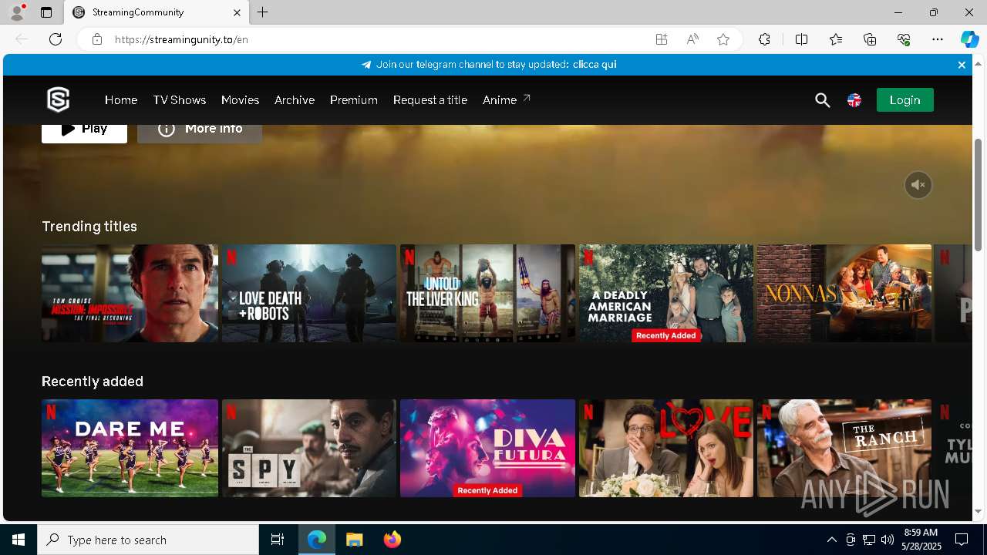
Task: Open Edge extensions puzzle icon
Action: pos(764,39)
